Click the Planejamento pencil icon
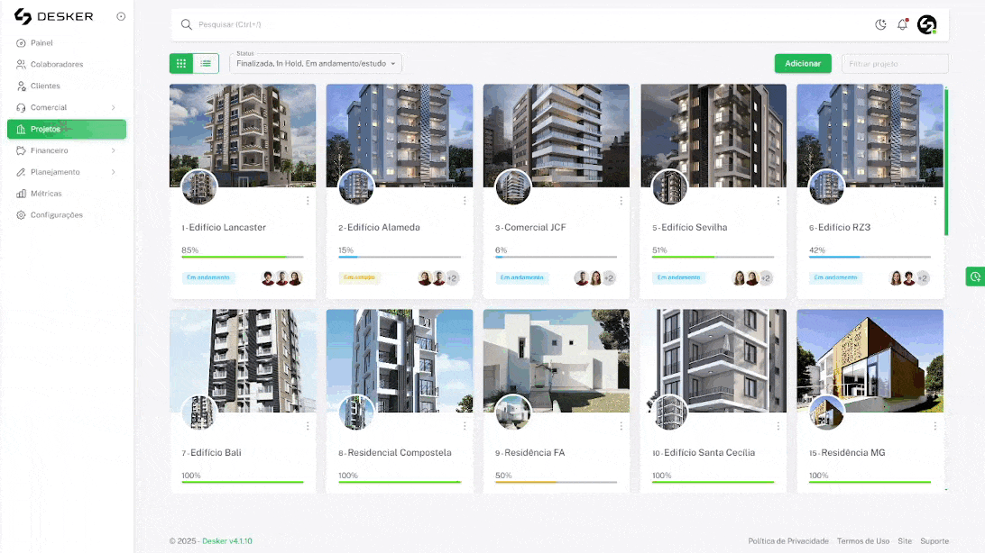Screen dimensions: 985x553 coord(21,172)
